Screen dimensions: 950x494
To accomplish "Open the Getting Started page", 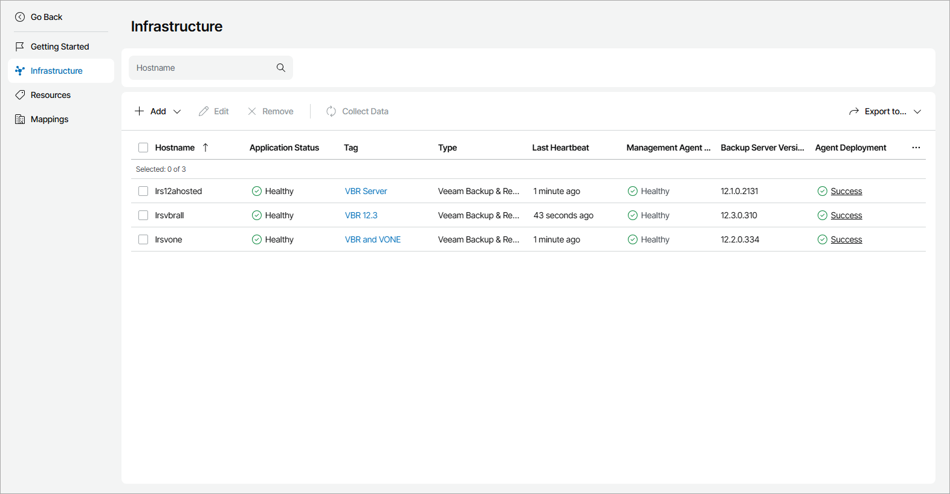I will tap(60, 47).
